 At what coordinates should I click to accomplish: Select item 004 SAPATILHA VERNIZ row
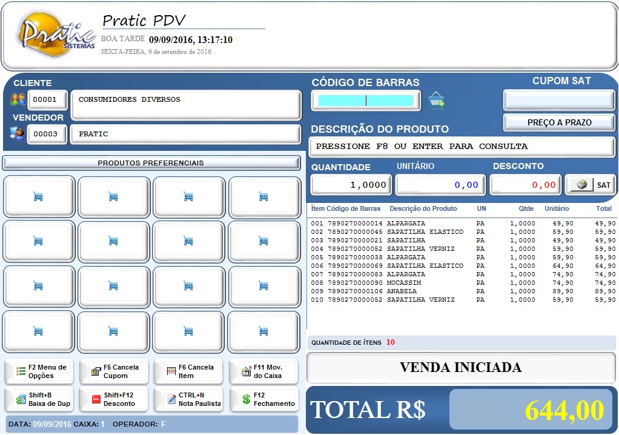point(463,249)
